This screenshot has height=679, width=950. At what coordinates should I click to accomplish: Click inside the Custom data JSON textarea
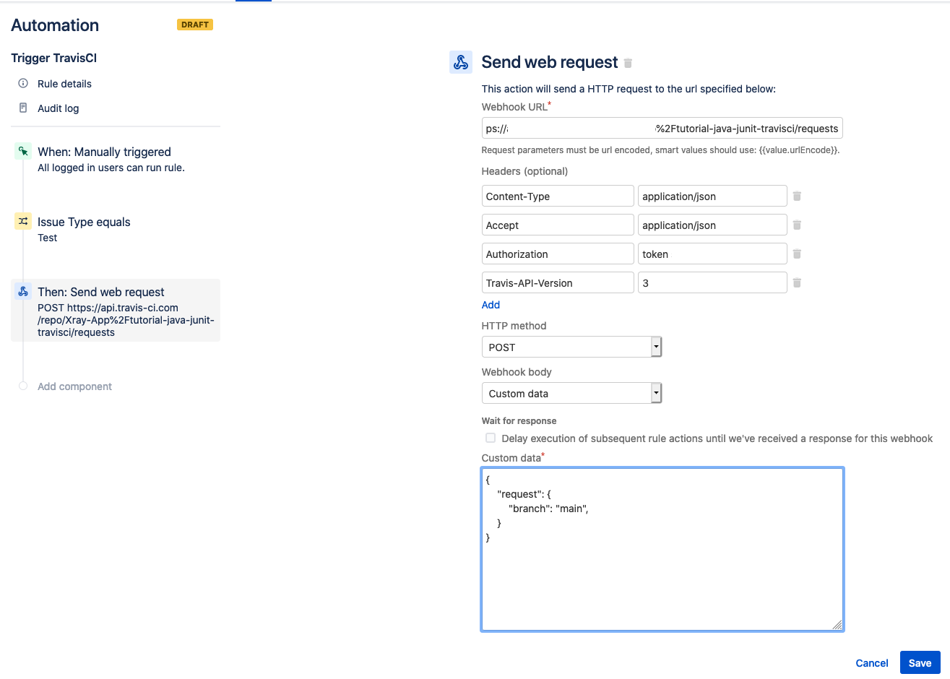click(662, 549)
